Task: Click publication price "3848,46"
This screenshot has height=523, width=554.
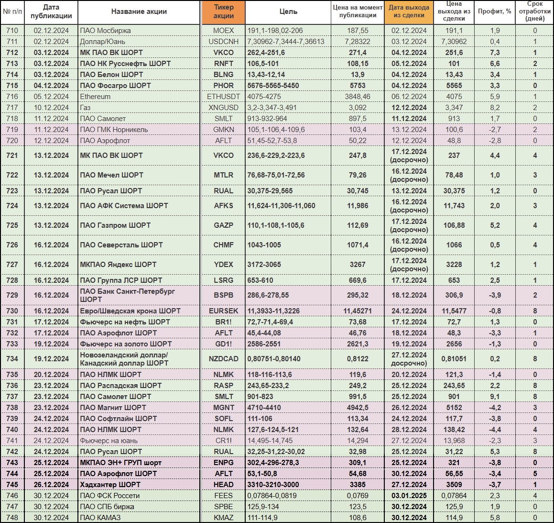Action: coord(358,97)
